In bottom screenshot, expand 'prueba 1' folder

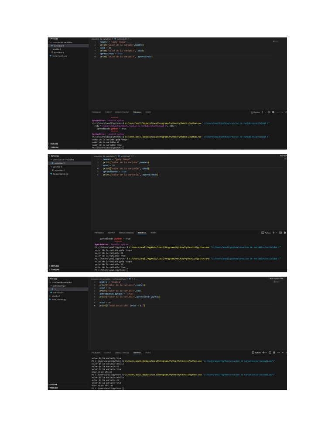pos(55,296)
